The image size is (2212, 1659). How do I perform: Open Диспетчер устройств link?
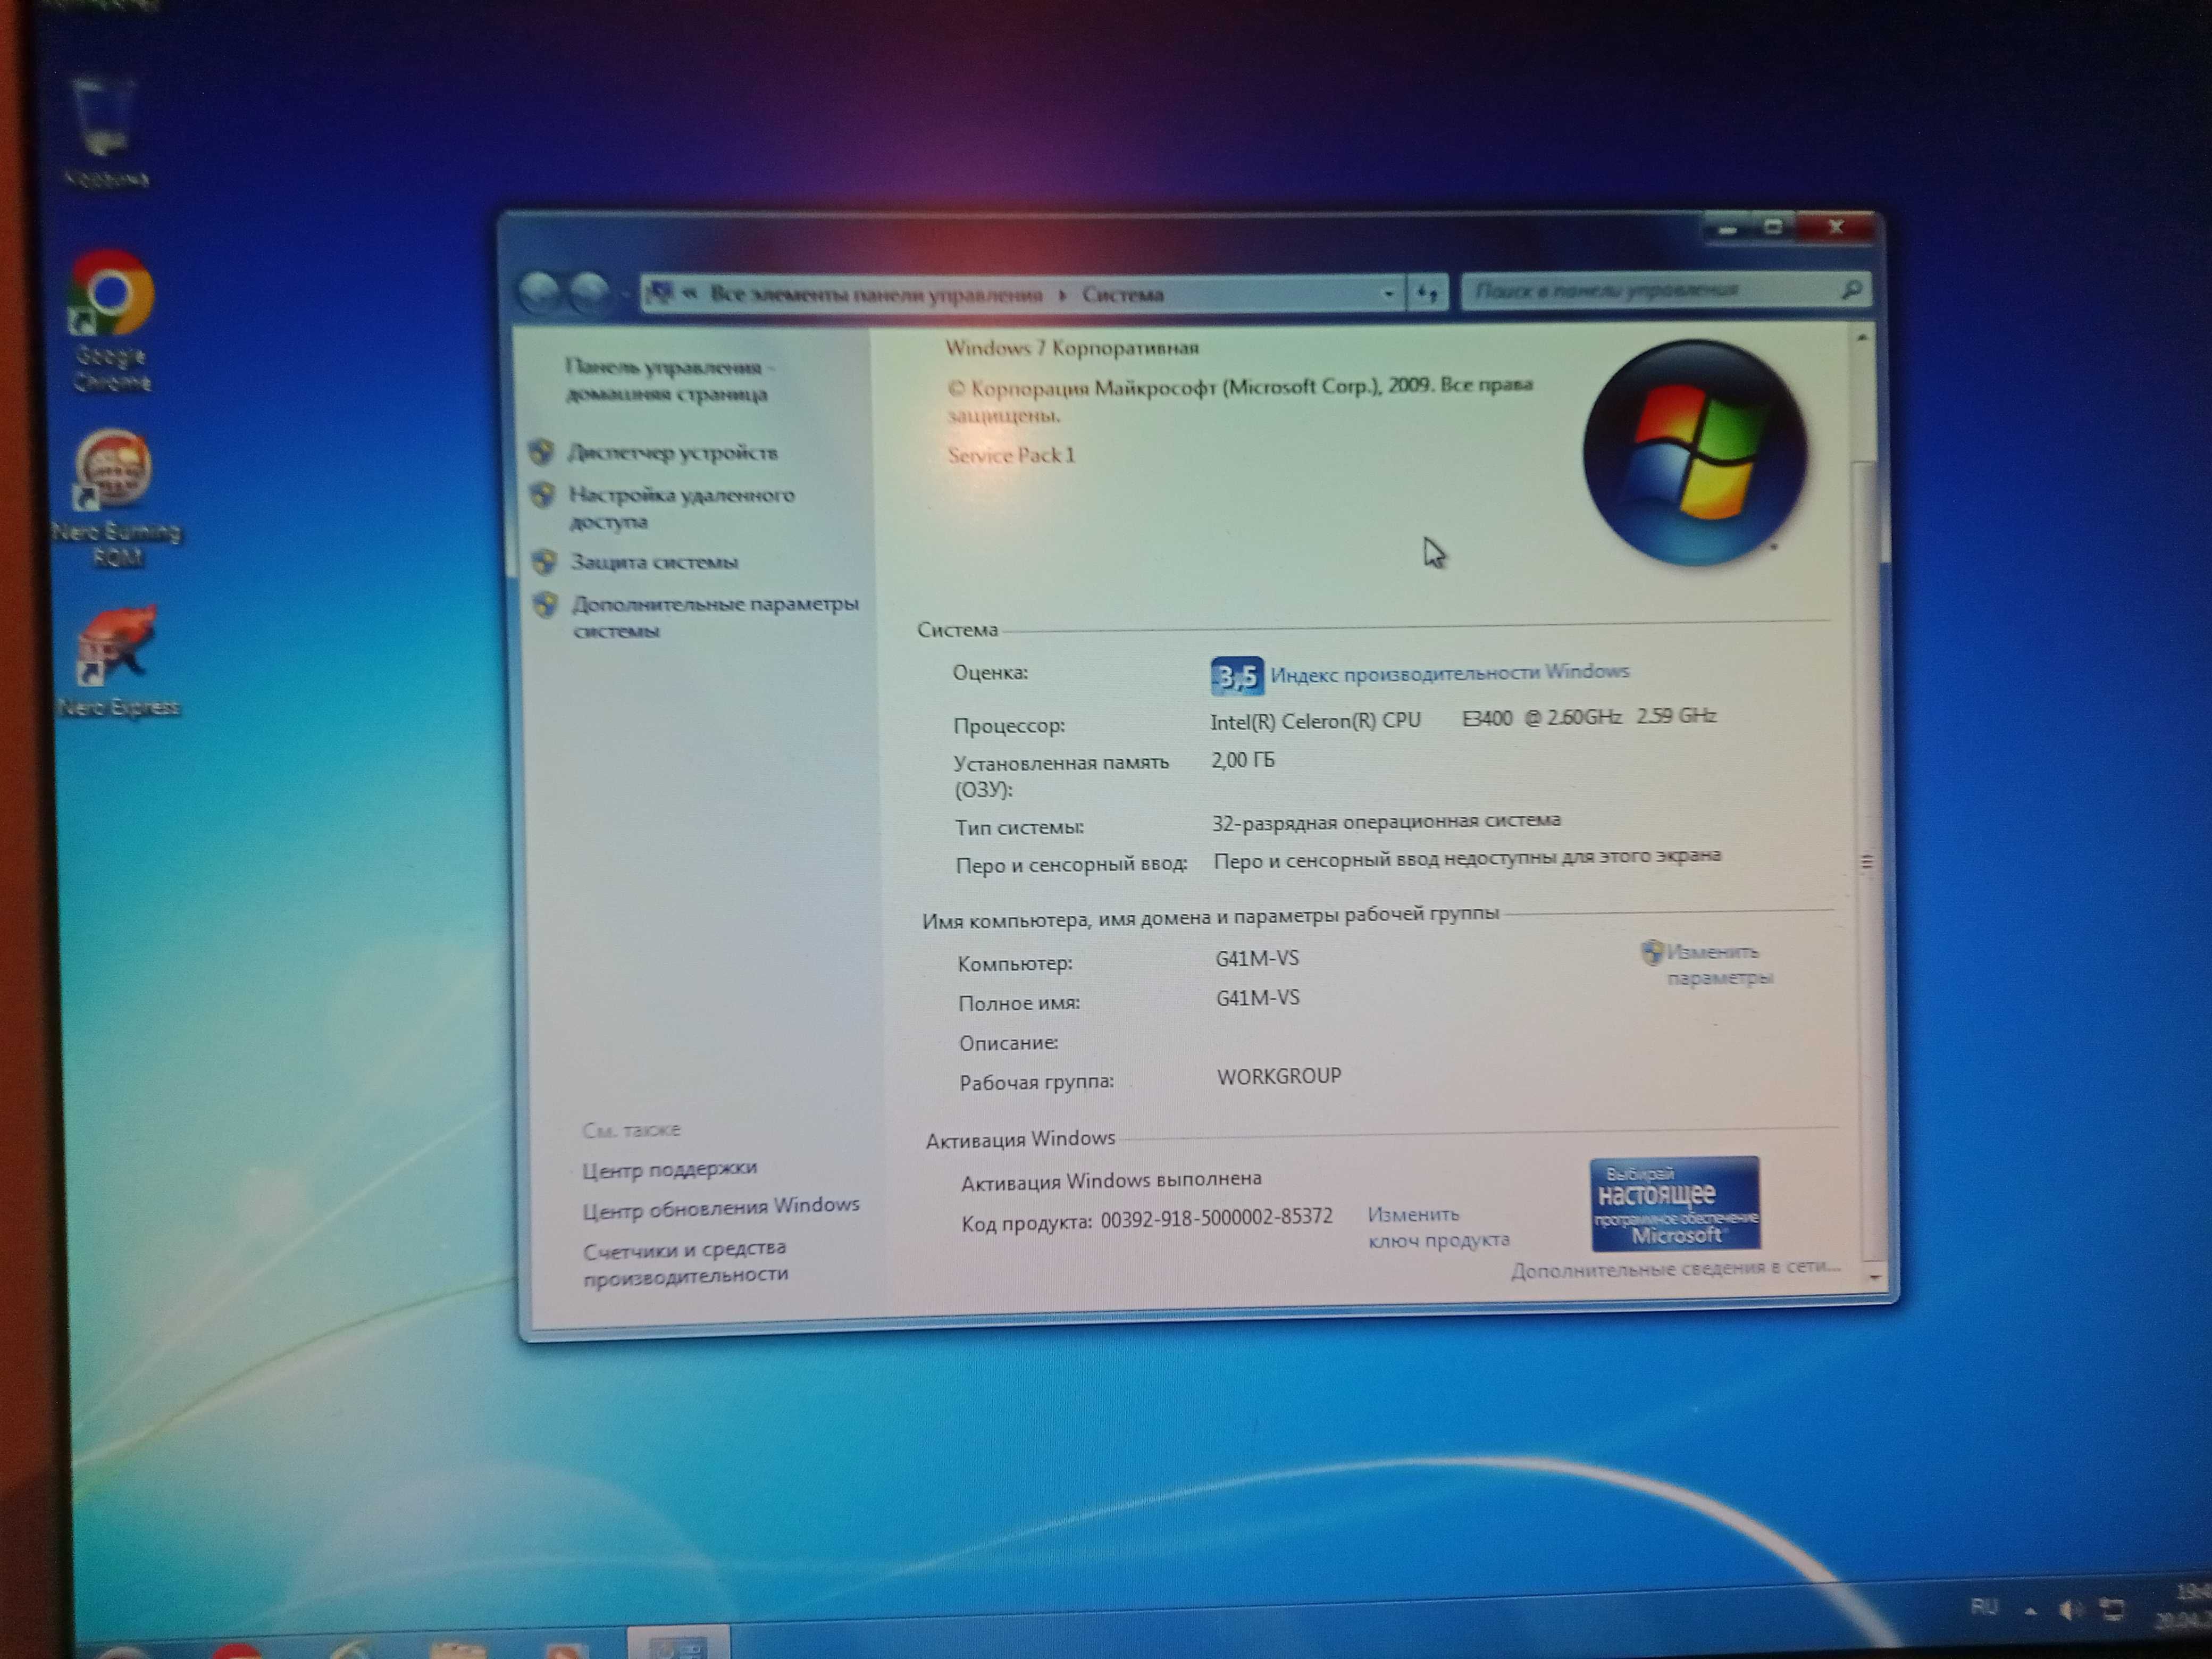(x=673, y=453)
